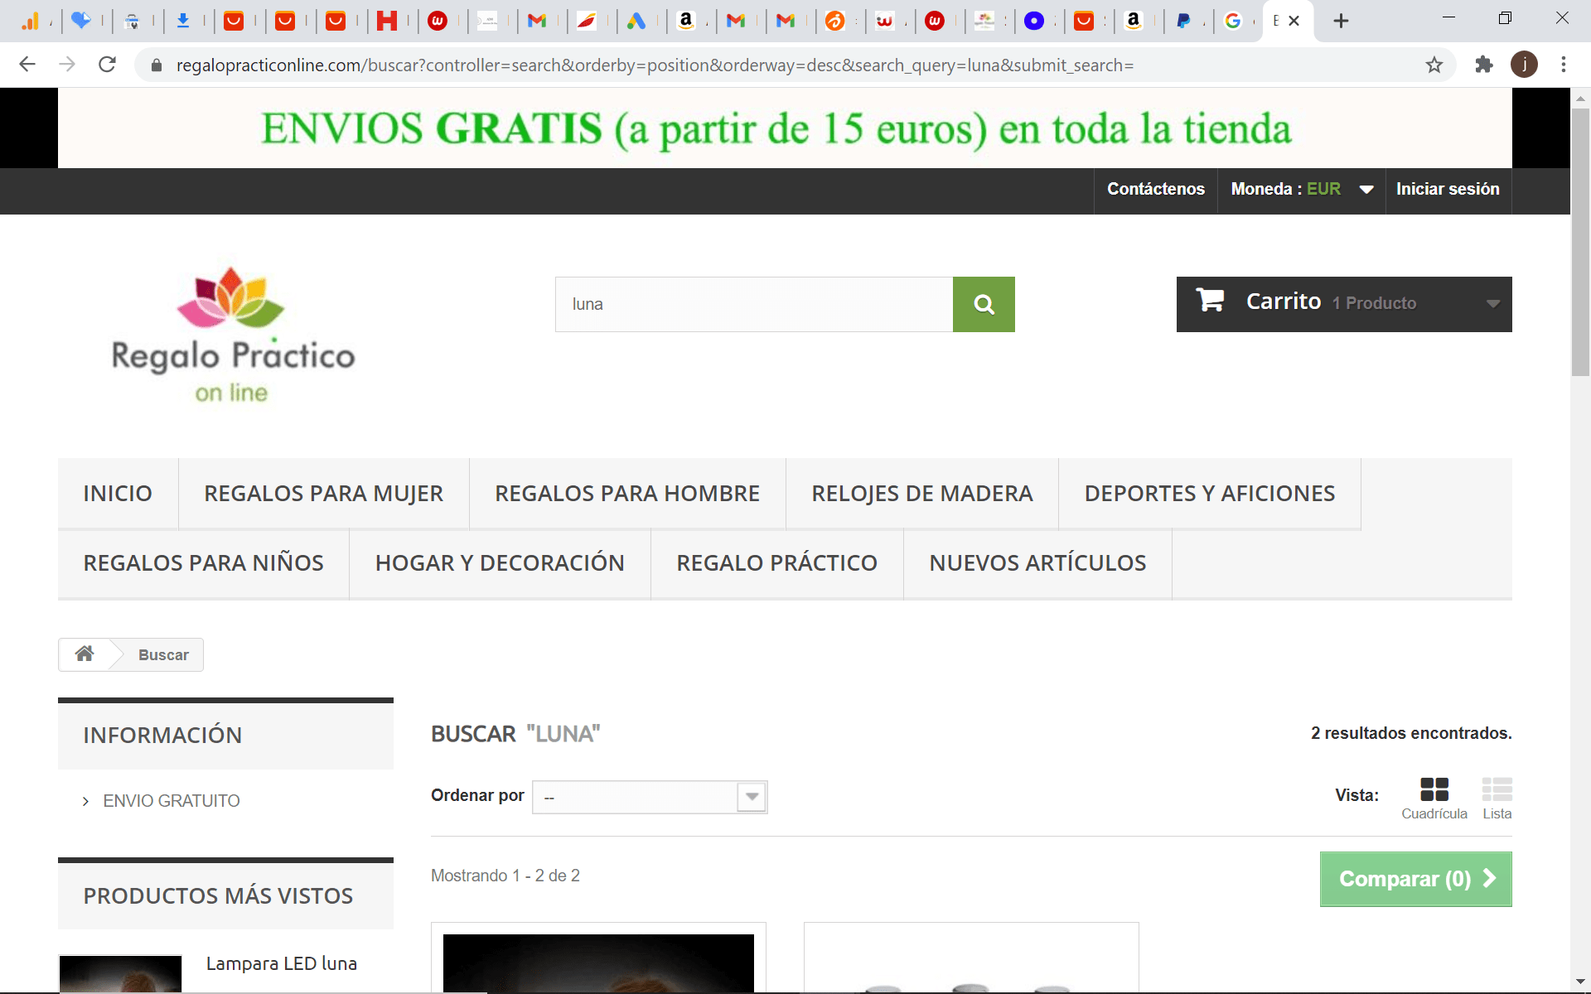
Task: Open REGALO PRÁCTICO category
Action: pyautogui.click(x=776, y=563)
